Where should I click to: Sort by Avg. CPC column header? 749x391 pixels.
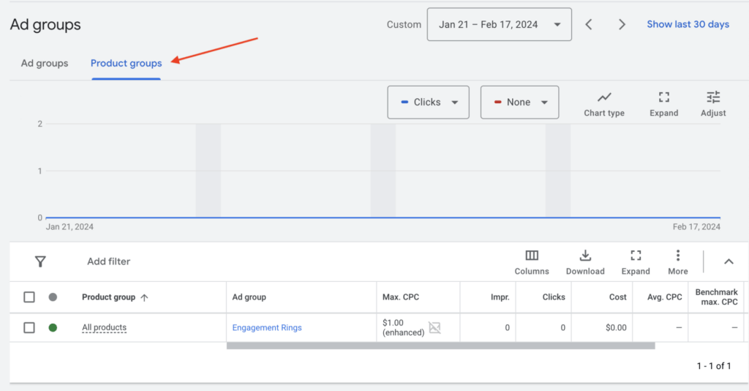point(664,297)
